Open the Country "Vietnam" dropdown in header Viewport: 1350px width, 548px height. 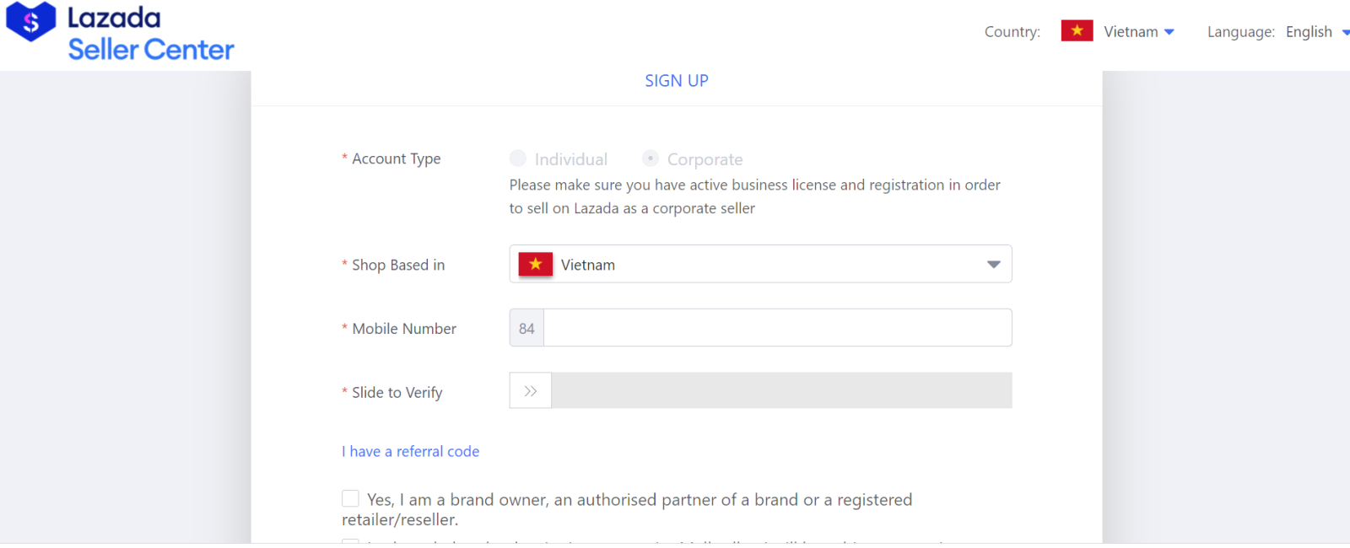point(1131,32)
